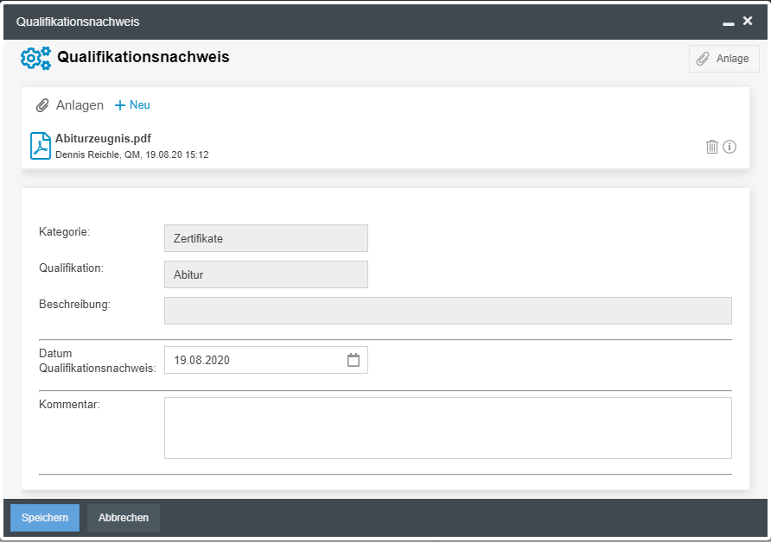The height and width of the screenshot is (542, 771).
Task: Minimize the Qualifikationsnachweis dialog
Action: click(x=729, y=22)
